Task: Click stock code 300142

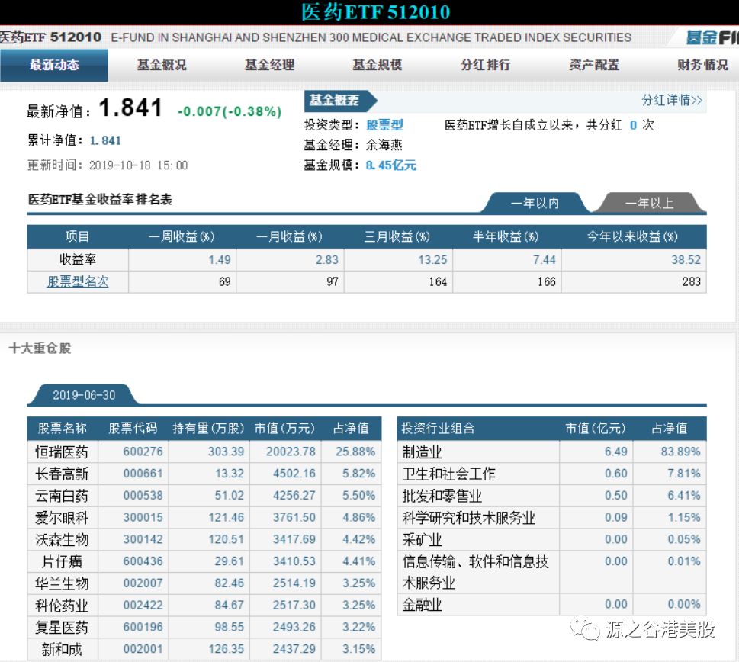Action: point(143,539)
